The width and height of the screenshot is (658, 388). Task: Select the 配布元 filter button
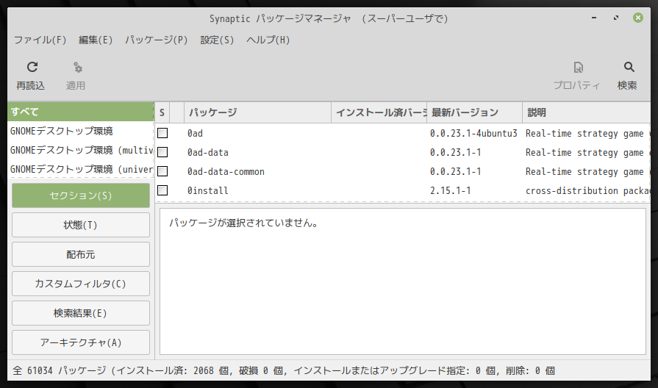pyautogui.click(x=81, y=254)
